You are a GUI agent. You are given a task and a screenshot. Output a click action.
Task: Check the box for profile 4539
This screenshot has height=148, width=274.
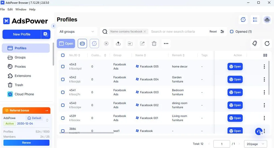(63, 118)
